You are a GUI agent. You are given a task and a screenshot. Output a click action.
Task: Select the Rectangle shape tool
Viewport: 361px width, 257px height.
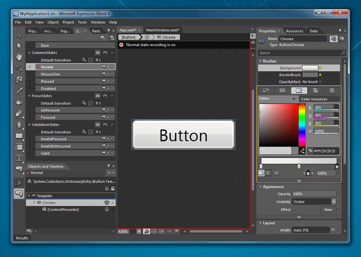point(19,136)
